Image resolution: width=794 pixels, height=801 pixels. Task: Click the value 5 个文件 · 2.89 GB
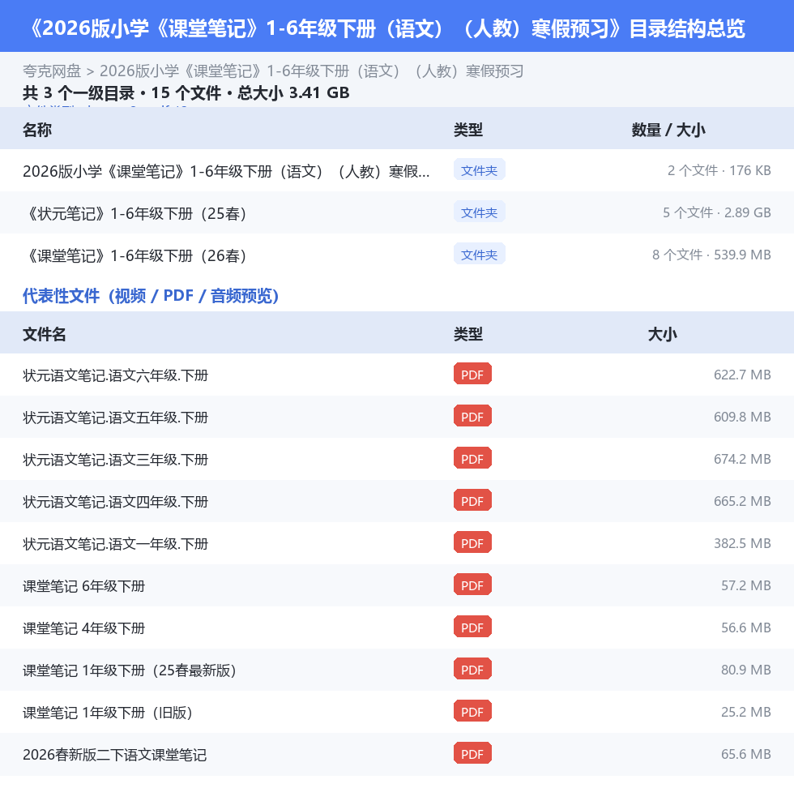[717, 212]
